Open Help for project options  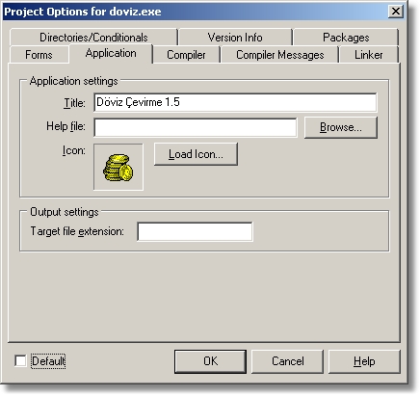pyautogui.click(x=364, y=361)
